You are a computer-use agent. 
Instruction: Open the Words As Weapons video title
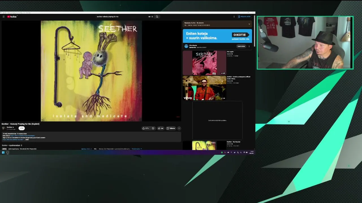[238, 78]
